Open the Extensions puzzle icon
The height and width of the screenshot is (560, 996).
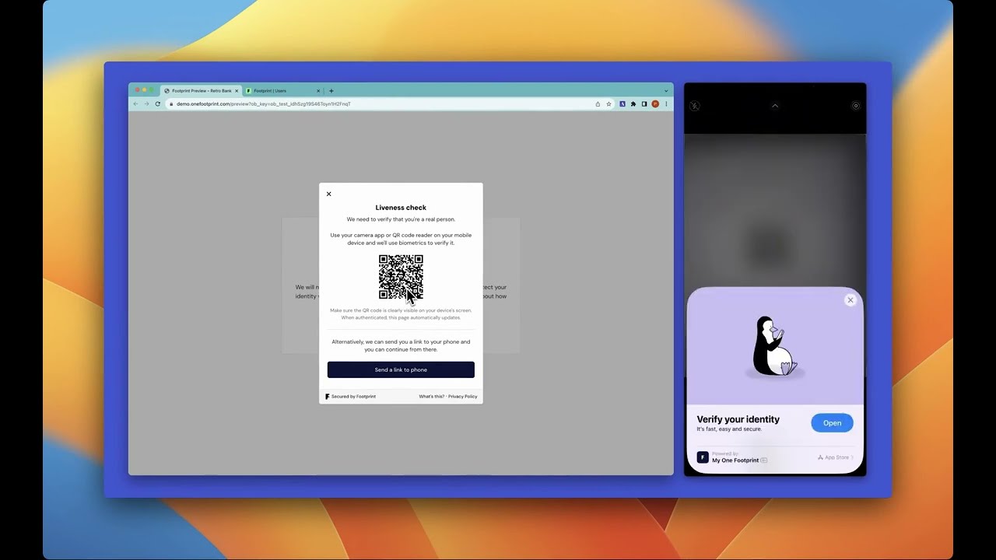[633, 103]
